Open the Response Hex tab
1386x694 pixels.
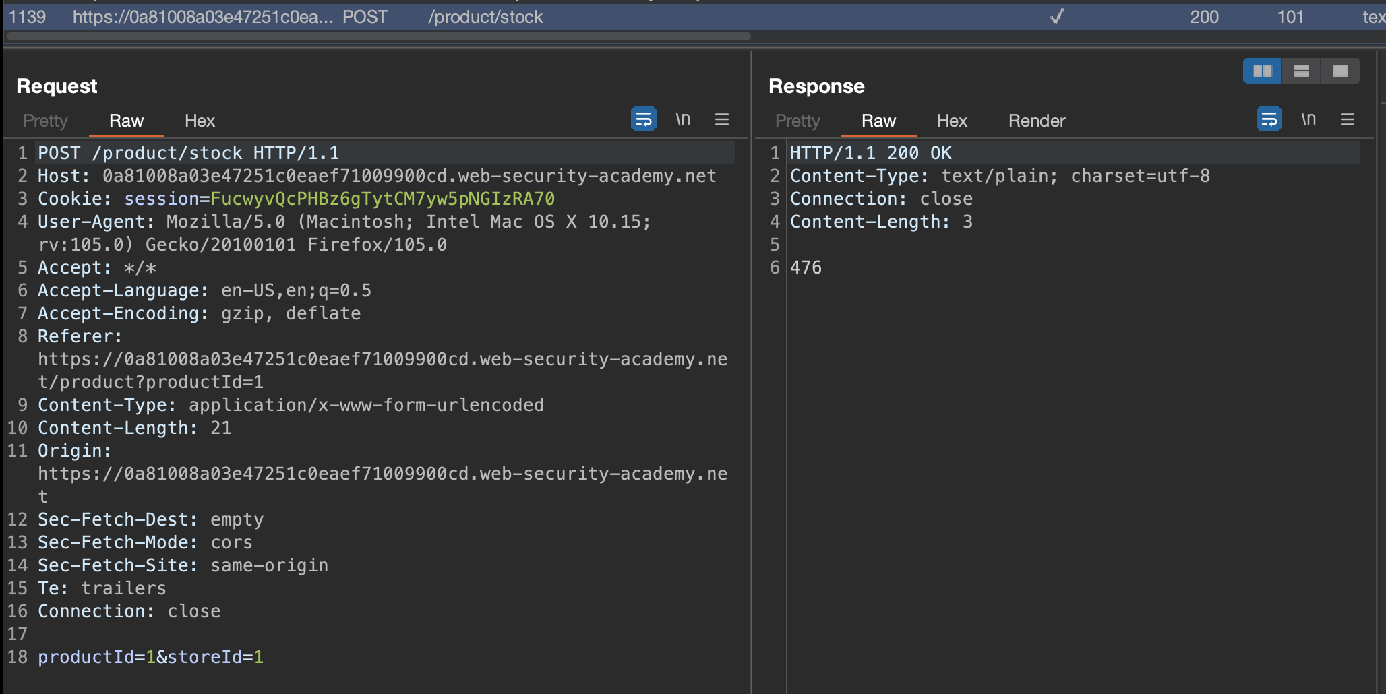click(x=952, y=121)
